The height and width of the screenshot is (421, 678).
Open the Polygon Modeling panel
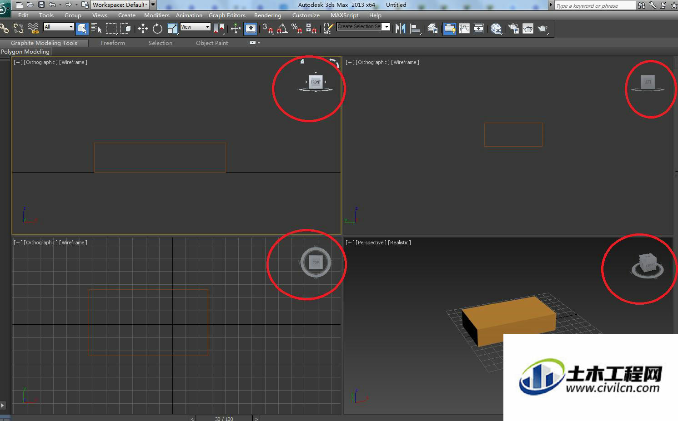(25, 52)
